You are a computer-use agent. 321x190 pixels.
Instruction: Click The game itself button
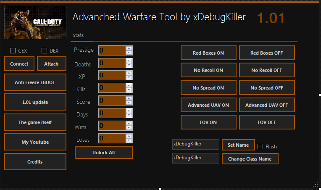pos(35,122)
